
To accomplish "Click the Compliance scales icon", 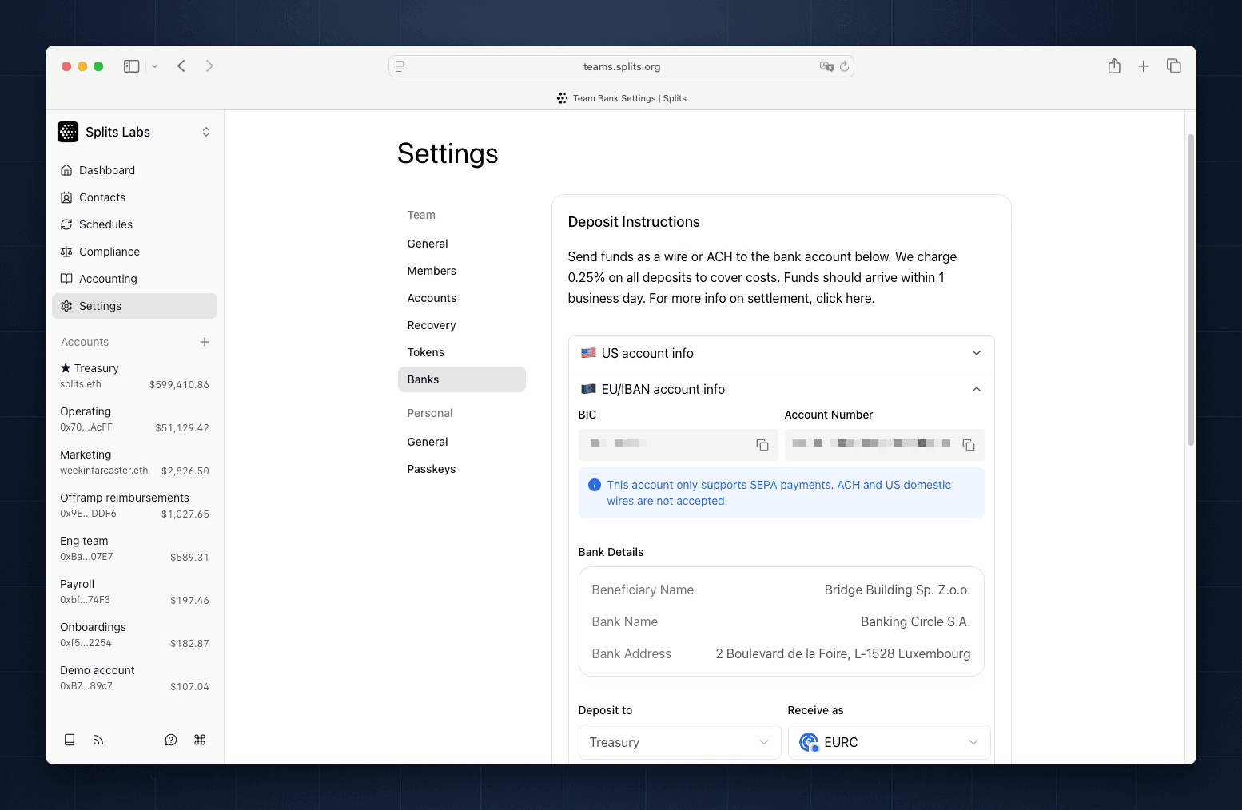I will pos(67,252).
